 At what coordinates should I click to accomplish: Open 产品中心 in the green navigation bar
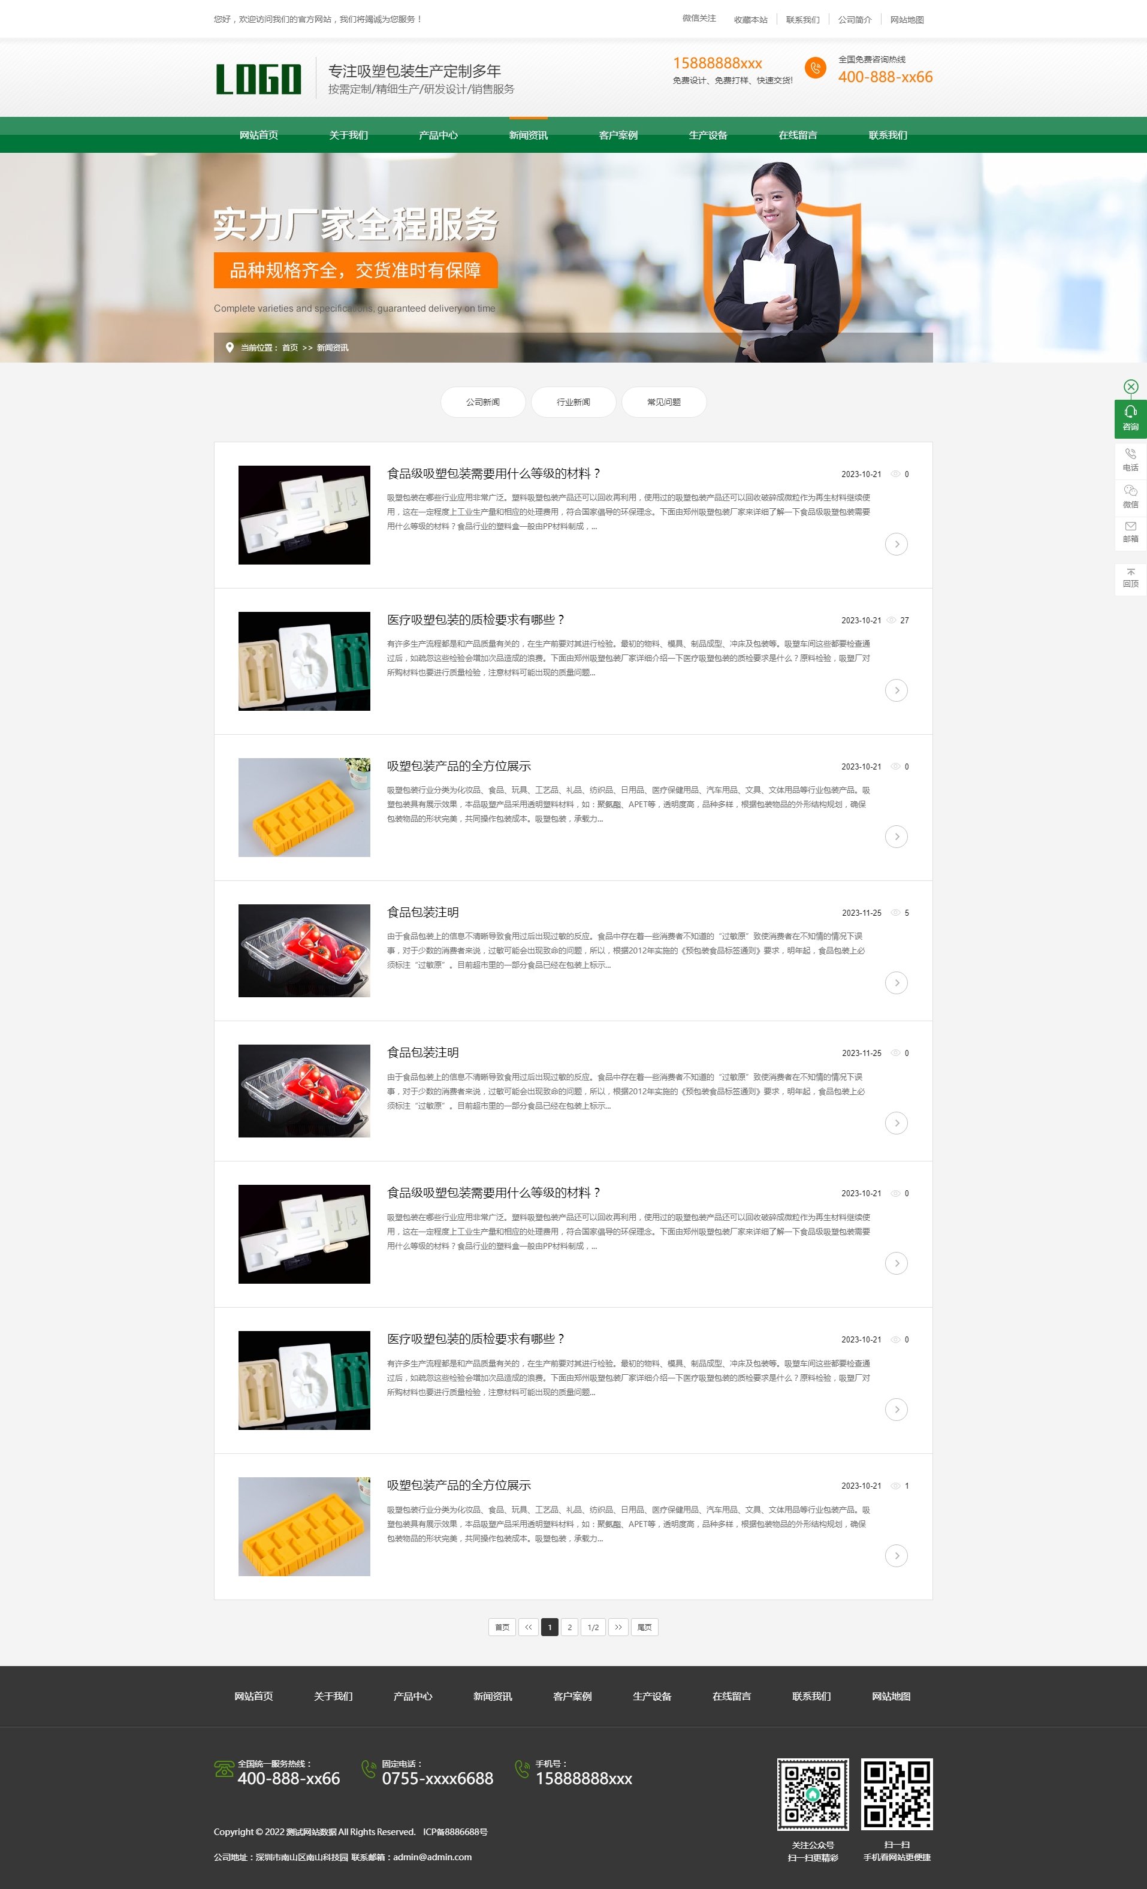[438, 135]
